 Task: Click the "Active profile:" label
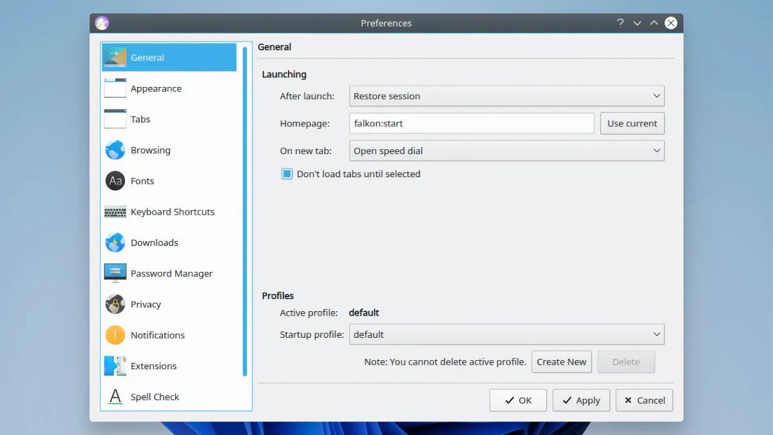click(309, 313)
